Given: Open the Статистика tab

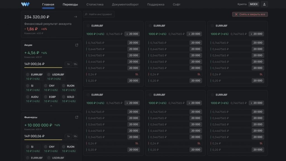Looking at the screenshot, I should (x=95, y=4).
